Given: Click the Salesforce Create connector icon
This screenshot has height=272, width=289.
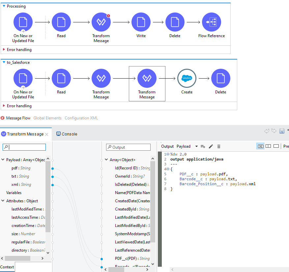Looking at the screenshot, I should click(187, 78).
